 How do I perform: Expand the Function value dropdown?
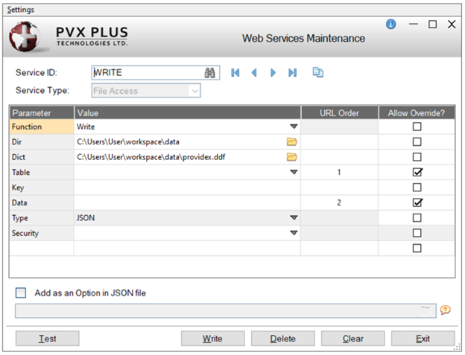pyautogui.click(x=294, y=127)
